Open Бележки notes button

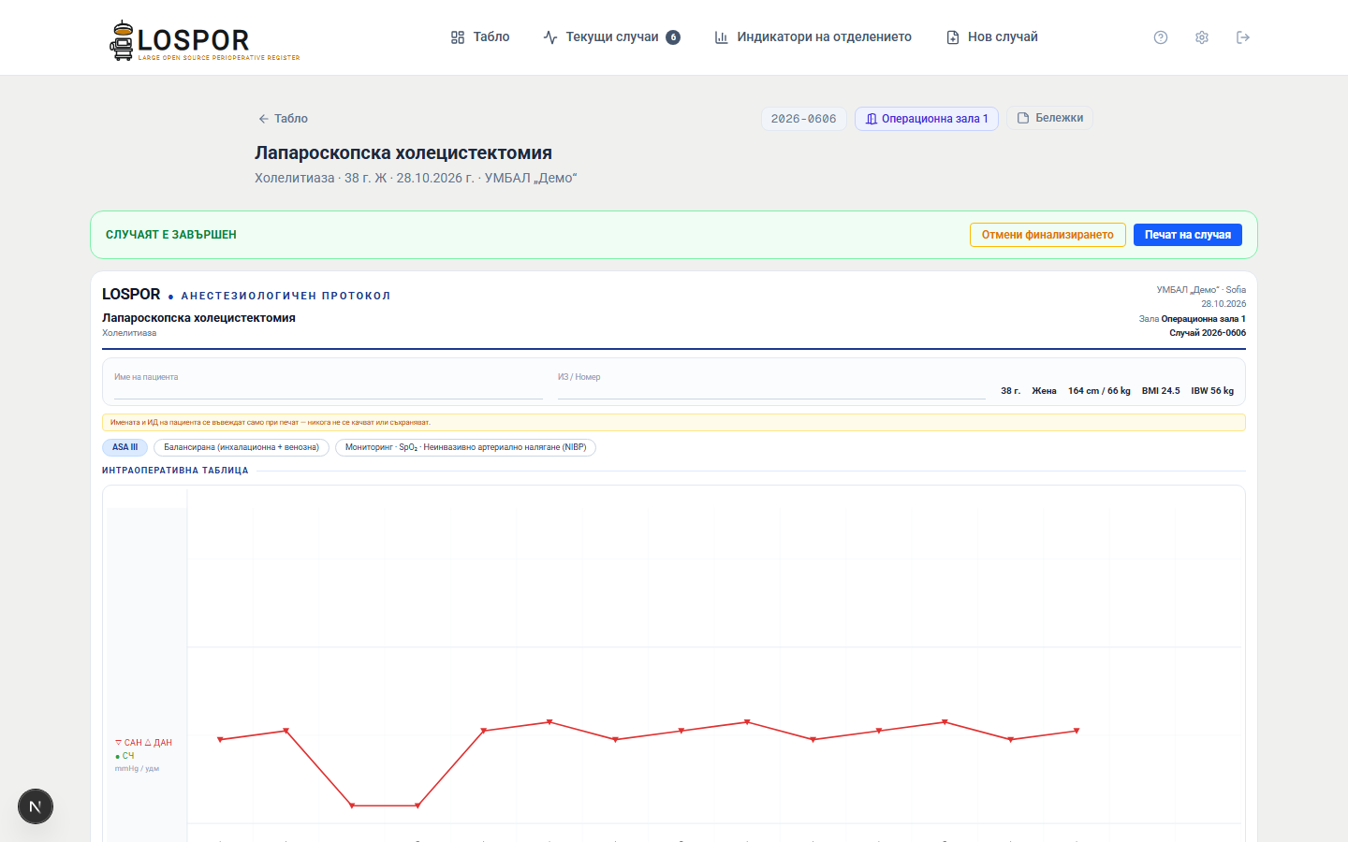coord(1050,118)
